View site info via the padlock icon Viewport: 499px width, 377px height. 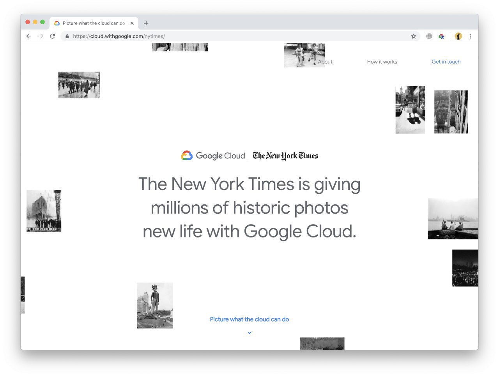(67, 36)
